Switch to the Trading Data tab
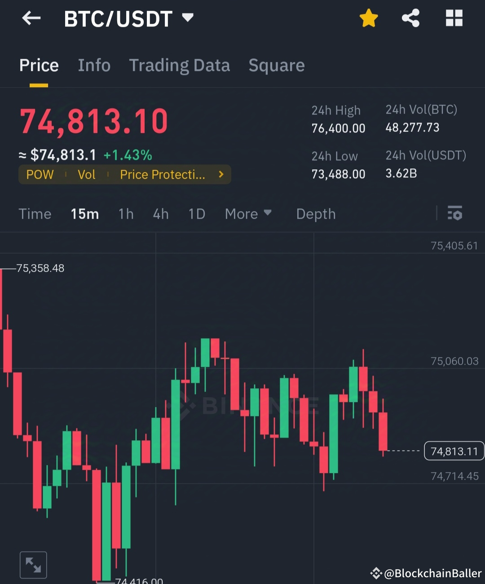Image resolution: width=485 pixels, height=584 pixels. tap(180, 65)
